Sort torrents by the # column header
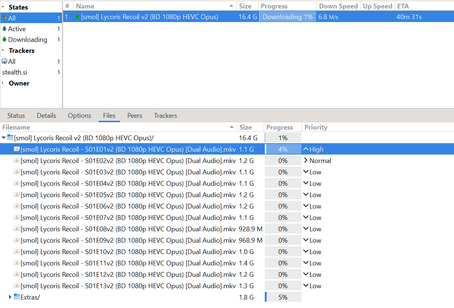 (x=68, y=6)
